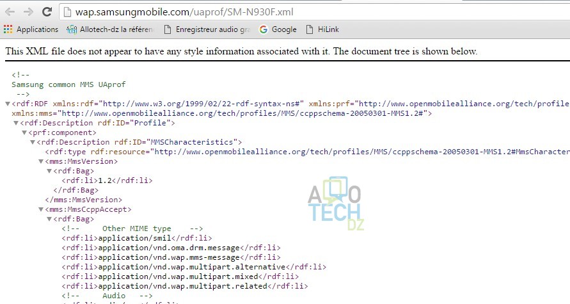Click the Enregistreur audio bookmark page icon

167,29
